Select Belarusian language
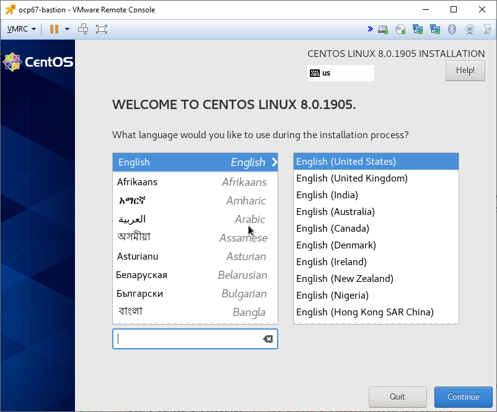The image size is (497, 412). (195, 275)
